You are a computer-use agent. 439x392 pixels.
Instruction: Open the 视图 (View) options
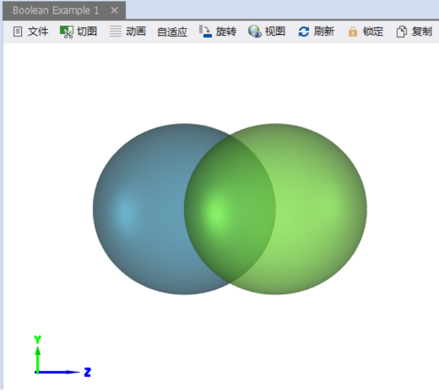267,31
